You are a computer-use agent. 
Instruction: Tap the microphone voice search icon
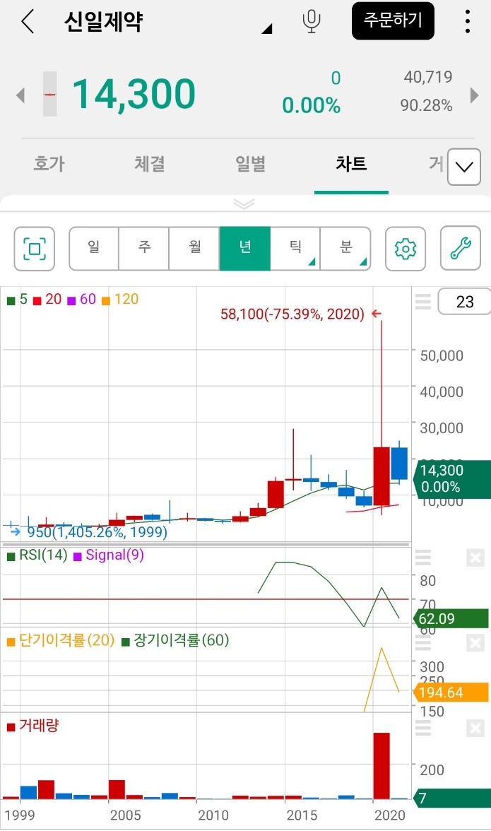312,21
